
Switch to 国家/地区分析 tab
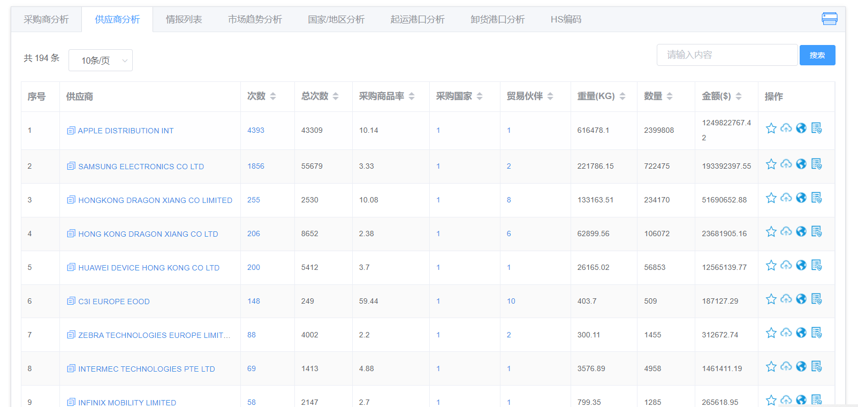pos(336,19)
